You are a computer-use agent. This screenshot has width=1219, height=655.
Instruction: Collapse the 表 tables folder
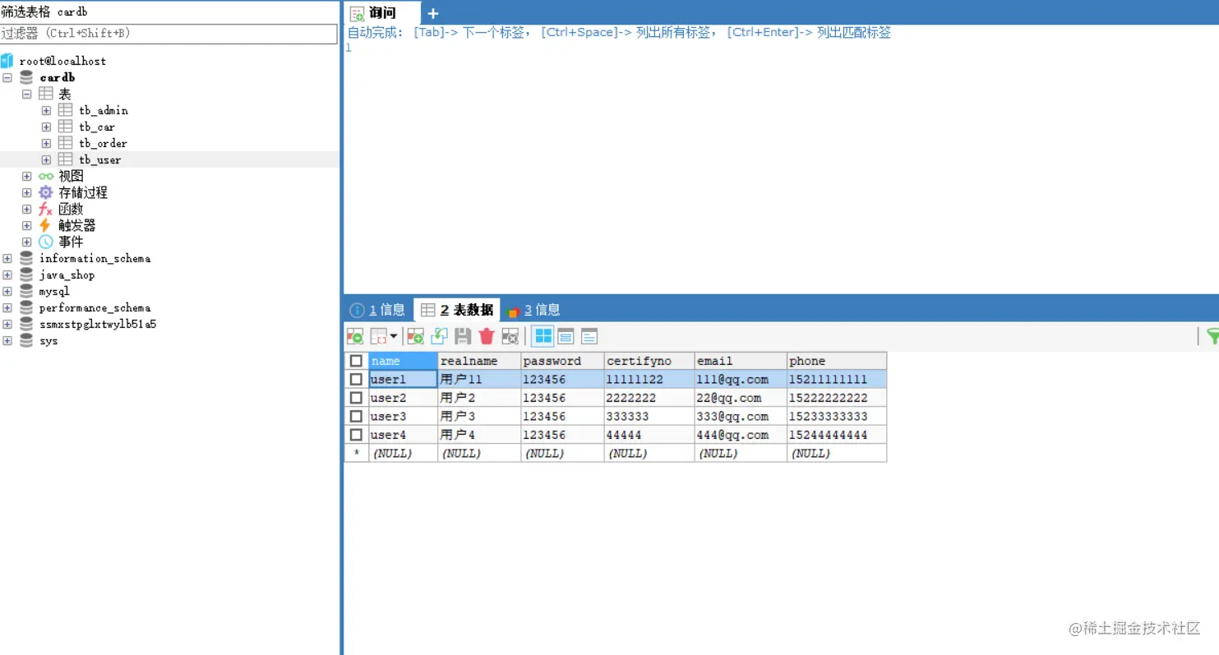(27, 94)
